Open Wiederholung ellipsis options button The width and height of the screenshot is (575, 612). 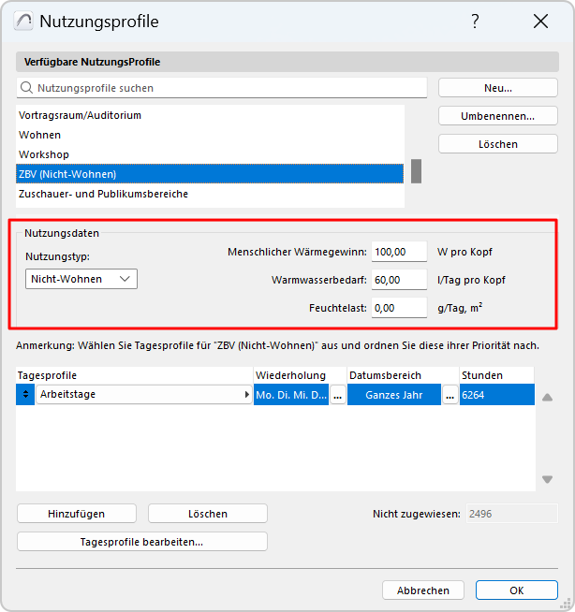click(x=338, y=395)
